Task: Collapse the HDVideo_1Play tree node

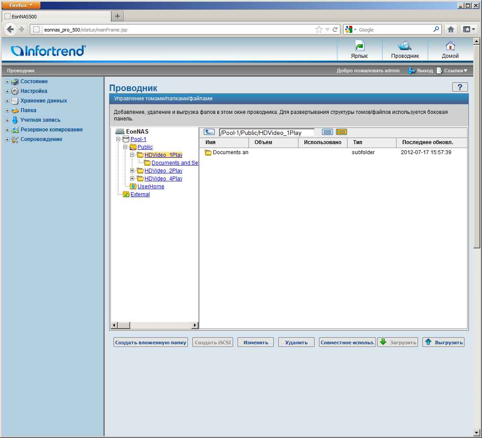Action: 132,155
